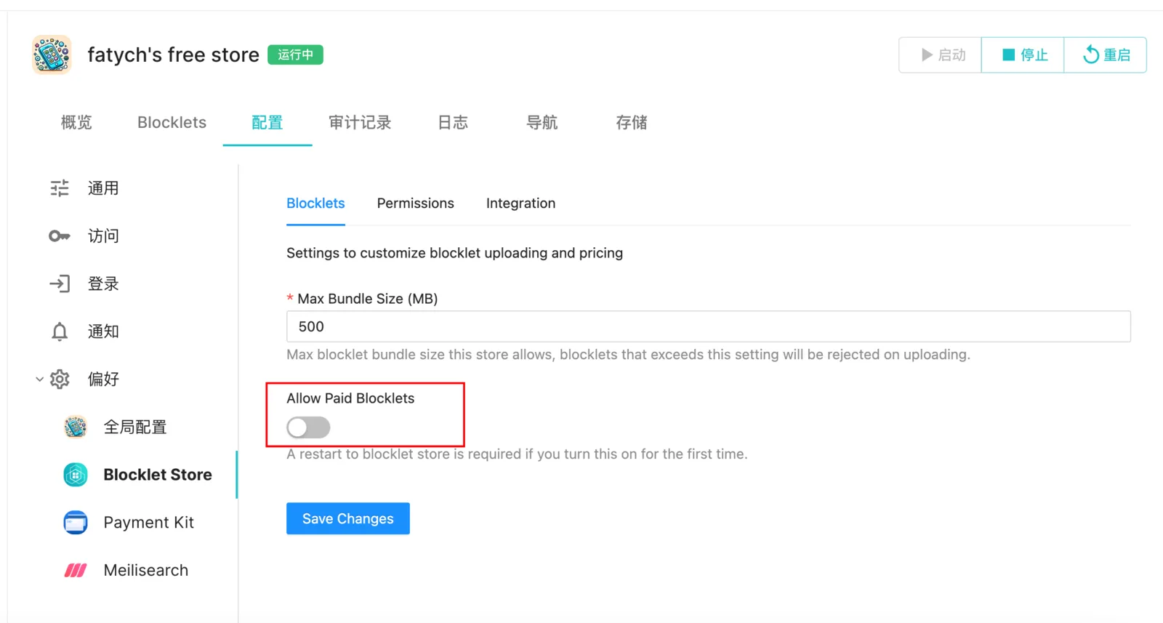Click the 通知 bell icon
This screenshot has height=623, width=1163.
point(60,331)
